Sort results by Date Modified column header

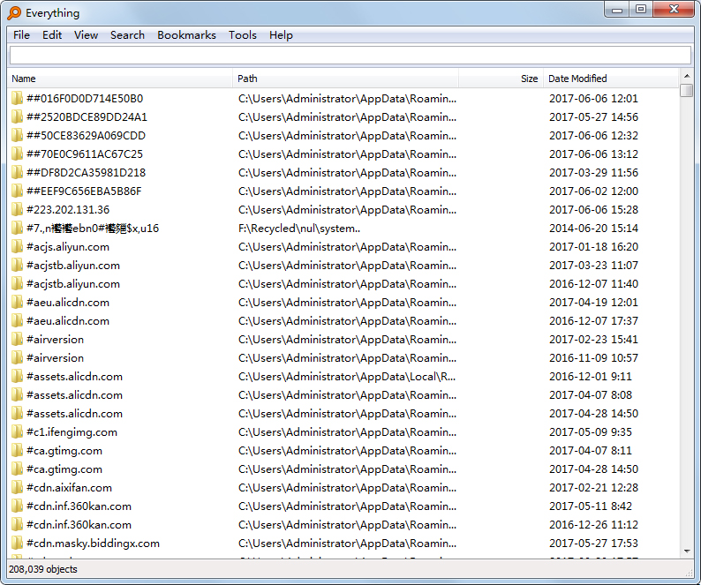[611, 79]
